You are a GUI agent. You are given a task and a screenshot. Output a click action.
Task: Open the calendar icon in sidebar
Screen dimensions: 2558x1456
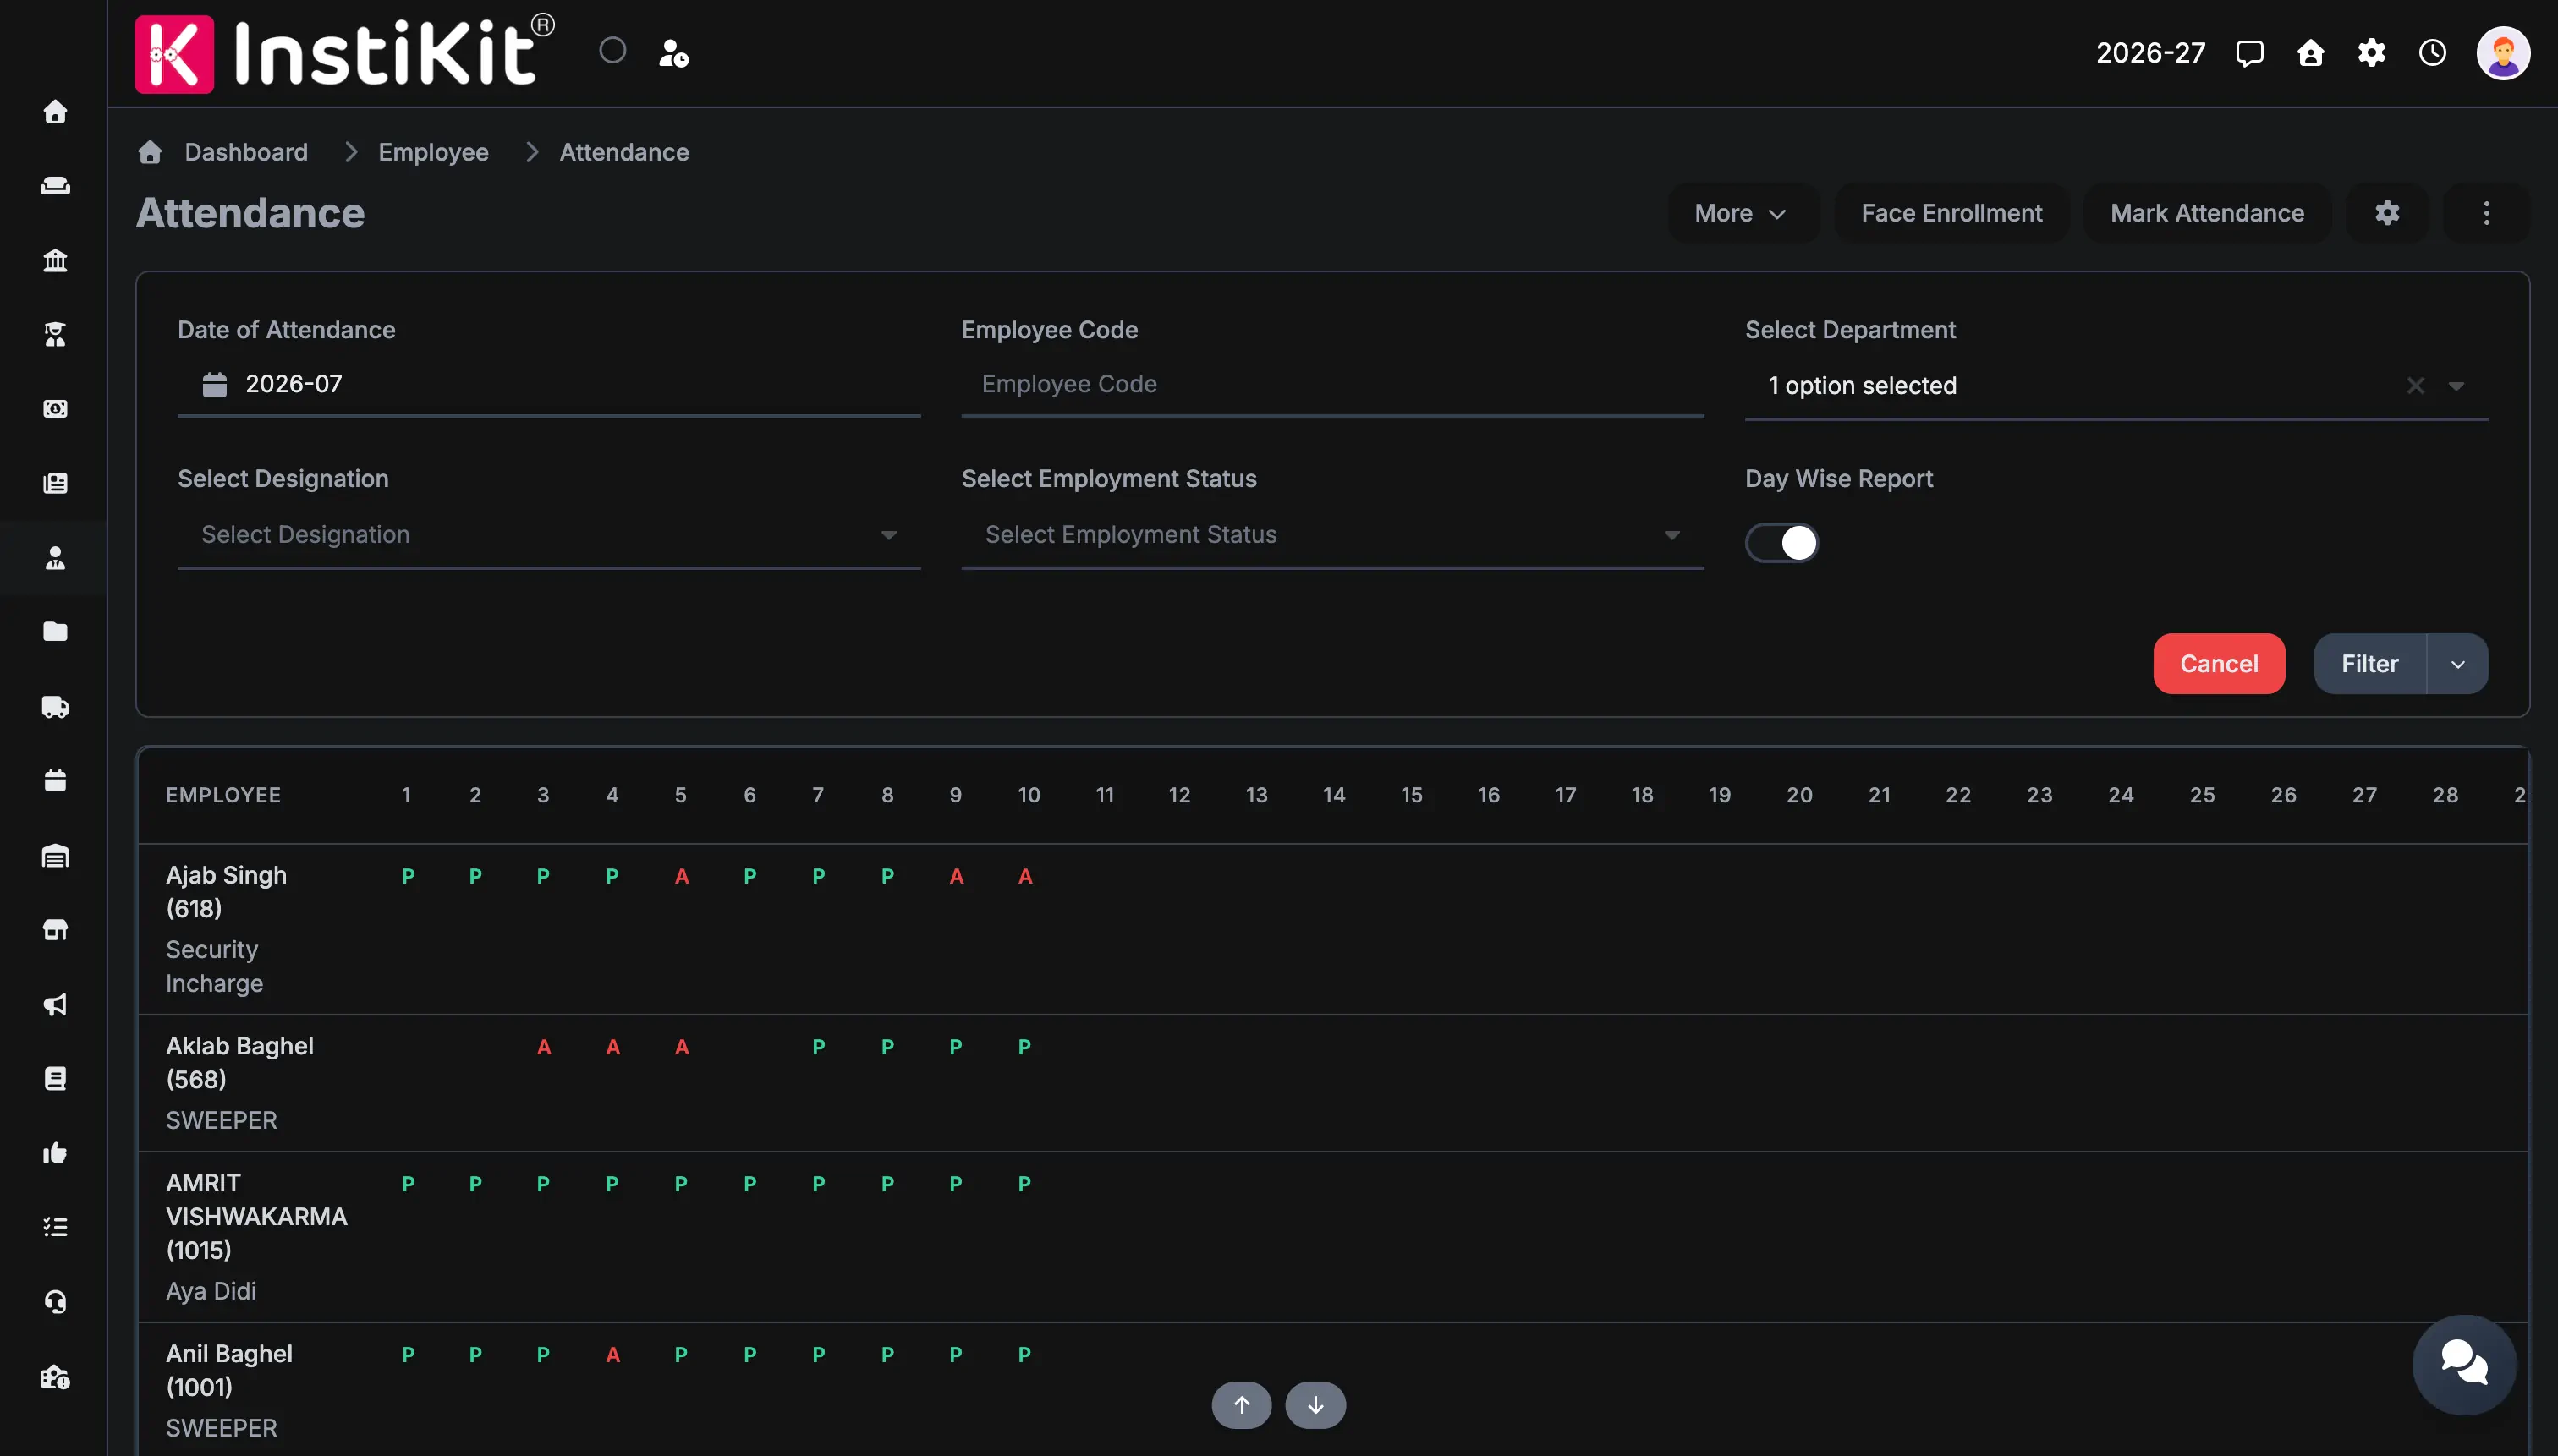[55, 781]
